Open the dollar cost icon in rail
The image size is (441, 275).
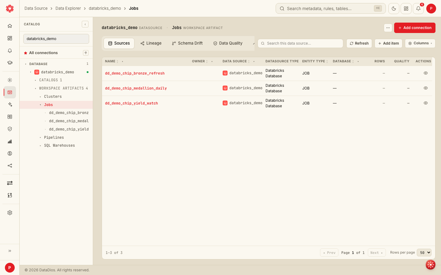[10, 153]
